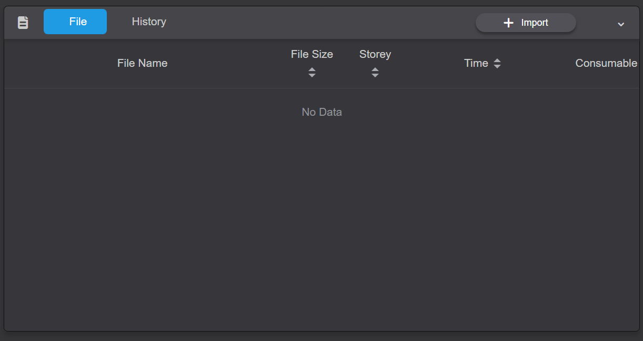Switch to the File tab
Viewport: 643px width, 341px height.
click(x=75, y=22)
